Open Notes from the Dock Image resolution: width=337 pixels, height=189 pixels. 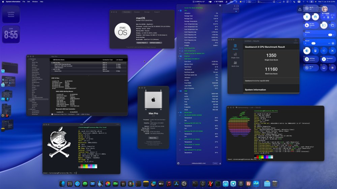(146, 184)
